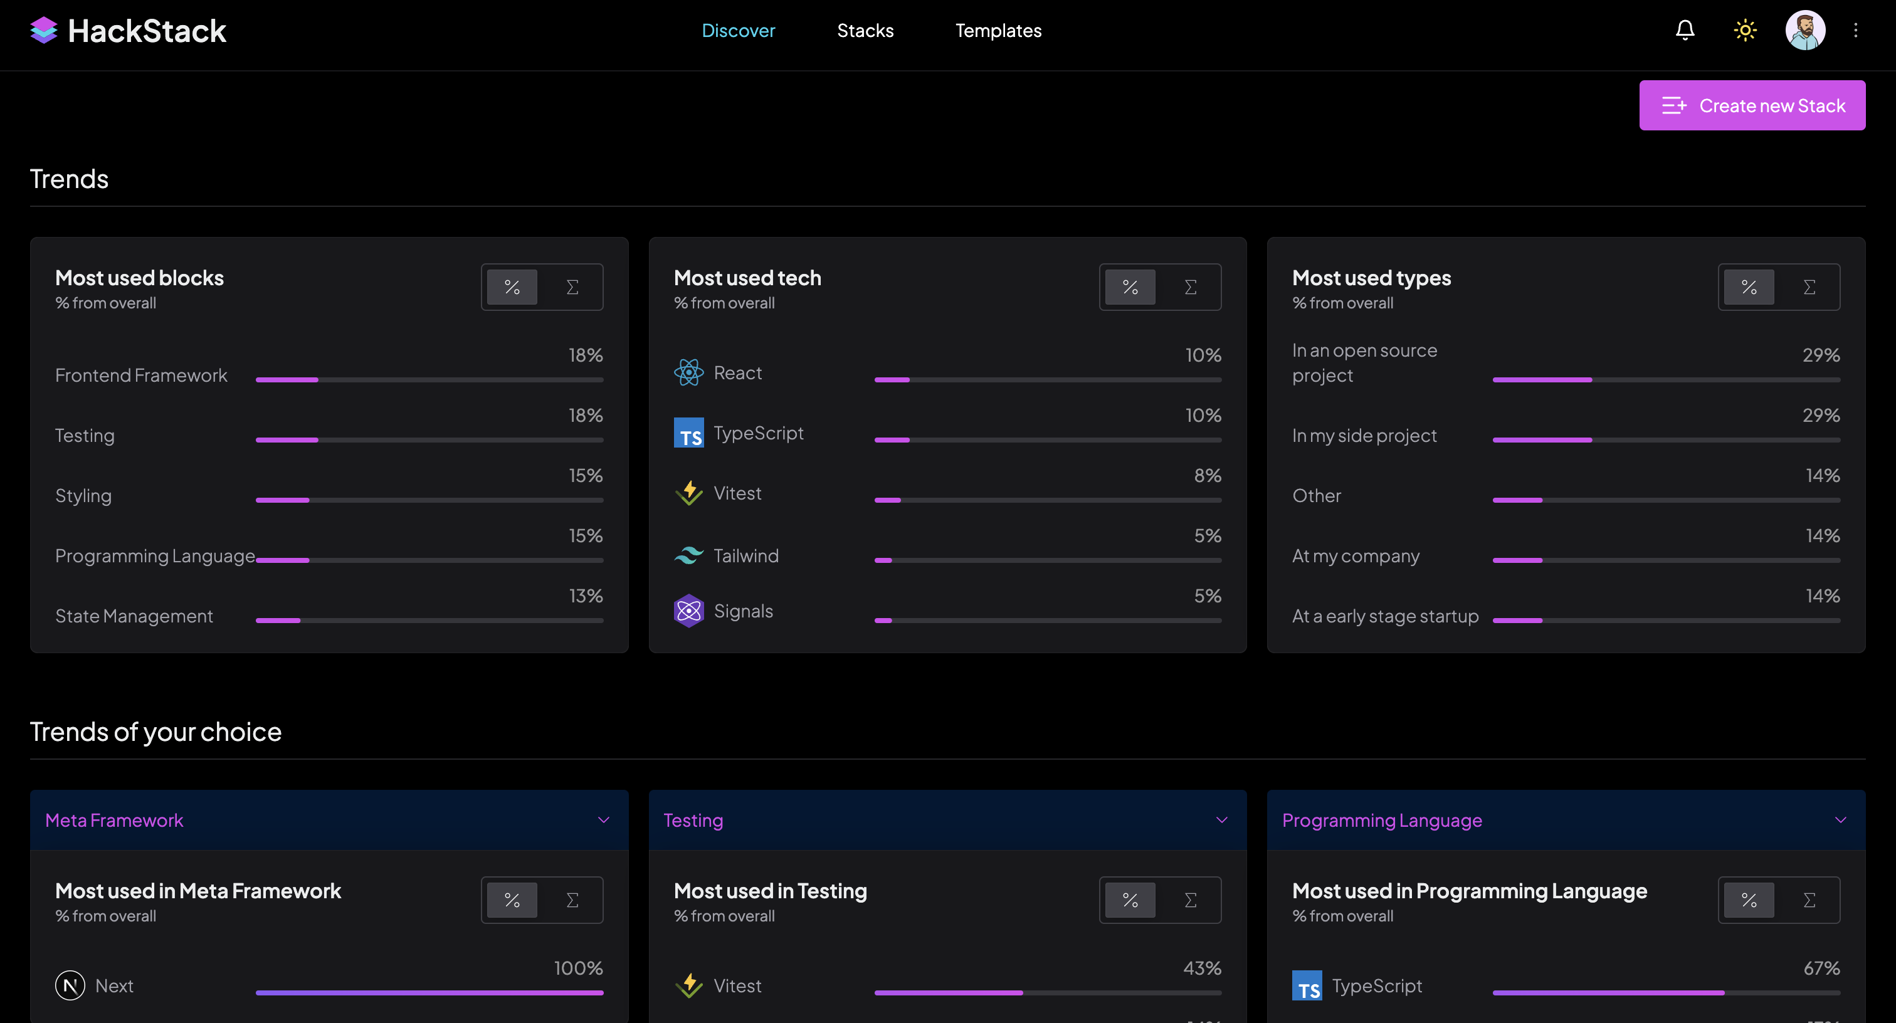Click the Tailwind wave icon

(689, 555)
